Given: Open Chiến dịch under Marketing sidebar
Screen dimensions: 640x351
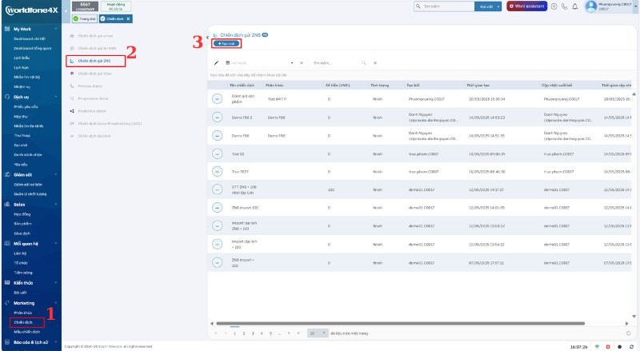Looking at the screenshot, I should point(27,322).
